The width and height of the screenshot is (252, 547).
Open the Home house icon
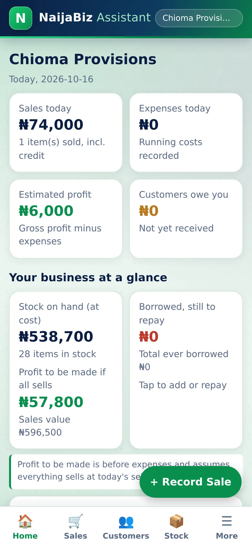[25, 521]
